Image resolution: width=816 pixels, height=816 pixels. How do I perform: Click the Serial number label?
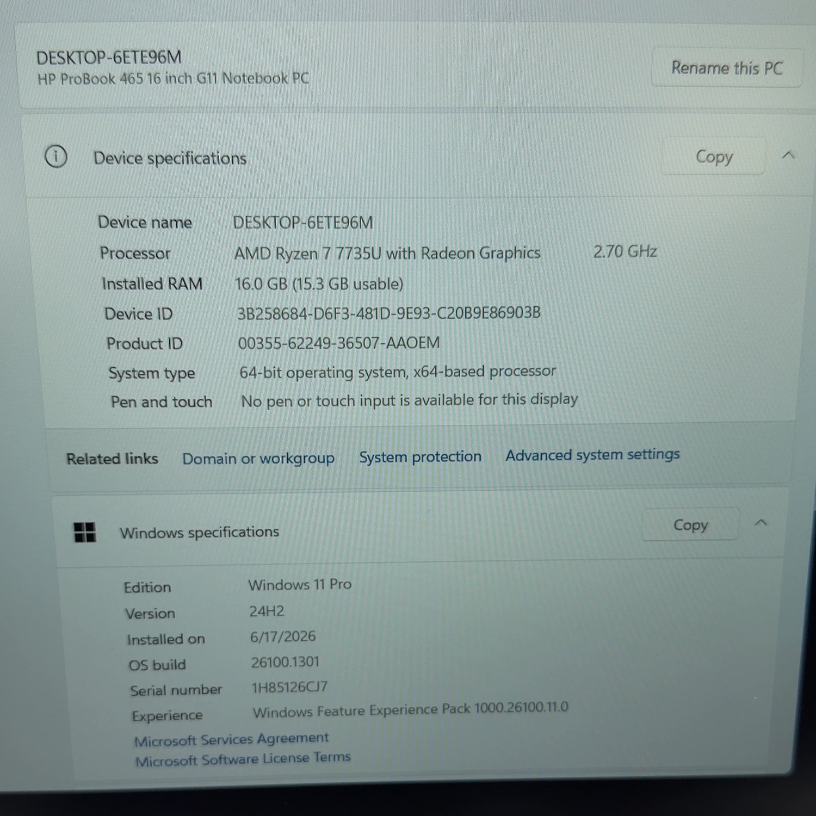176,690
